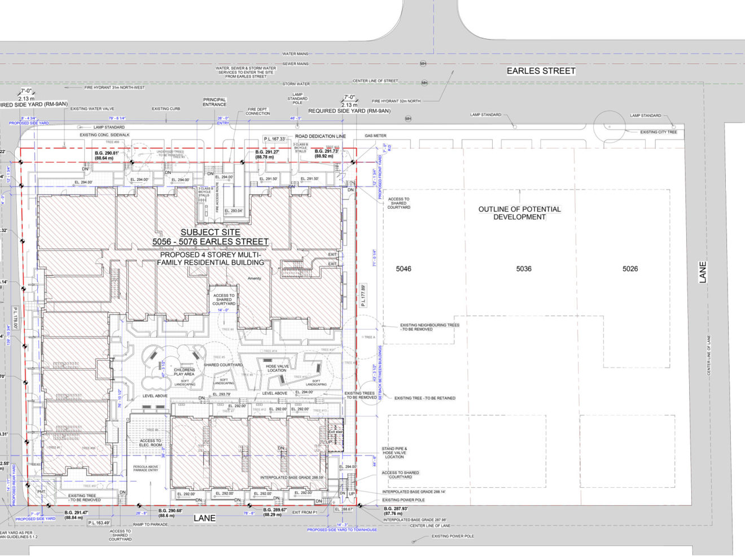
Task: Click the Earles Street label
Action: [x=540, y=71]
